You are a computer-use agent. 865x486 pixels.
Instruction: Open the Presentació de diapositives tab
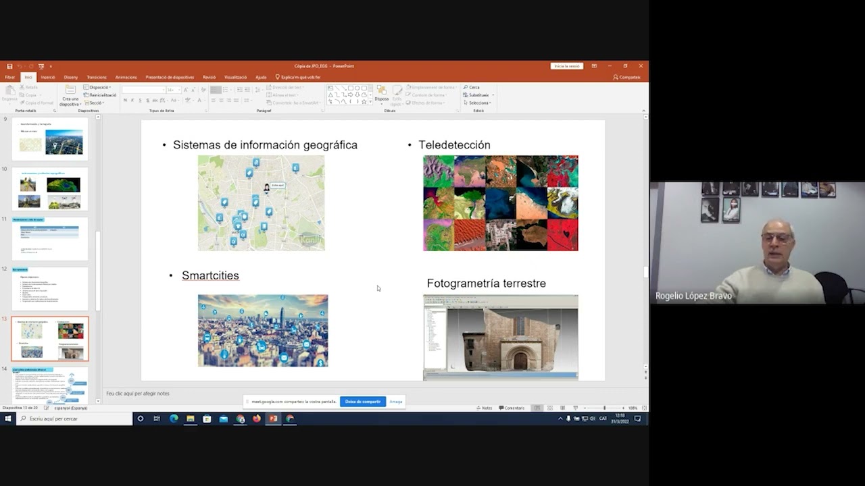tap(170, 77)
